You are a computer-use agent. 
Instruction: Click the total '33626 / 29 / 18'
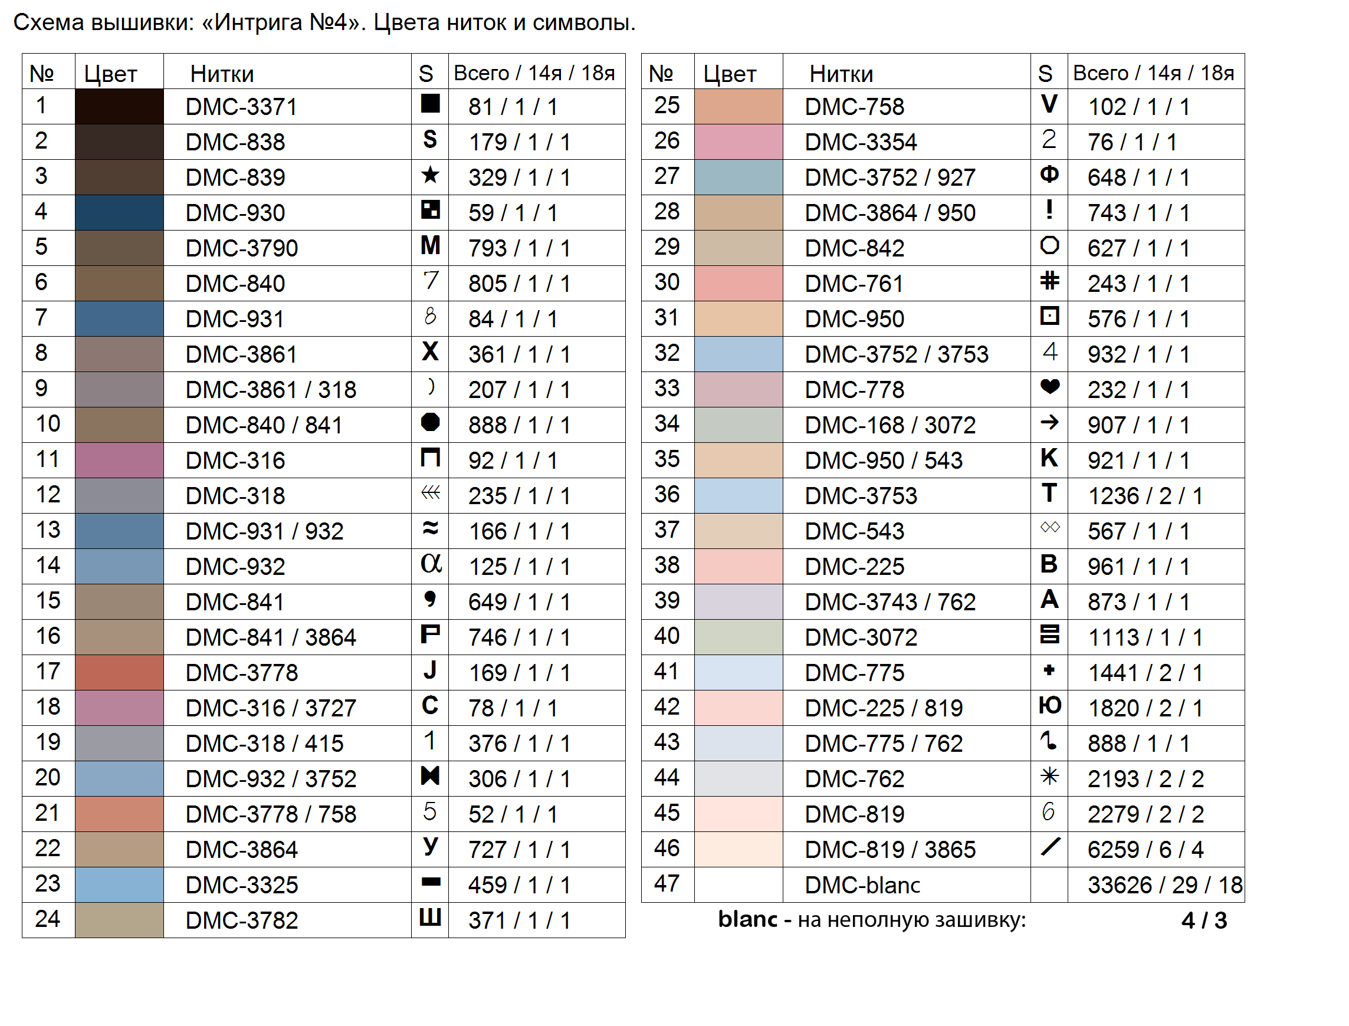(1165, 885)
